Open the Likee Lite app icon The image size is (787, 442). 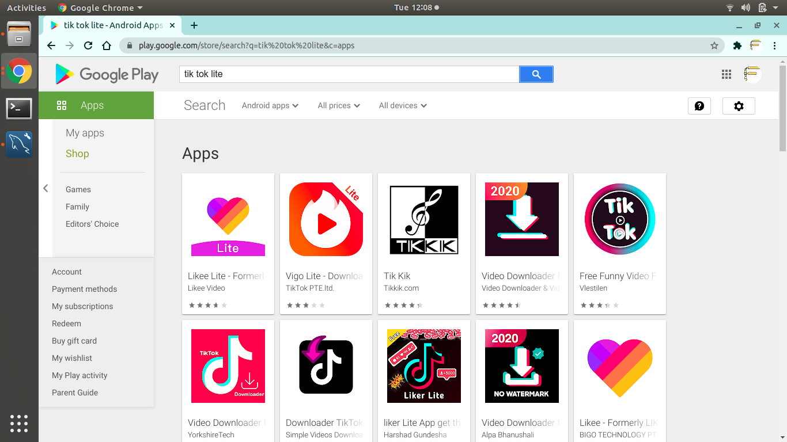[x=228, y=219]
